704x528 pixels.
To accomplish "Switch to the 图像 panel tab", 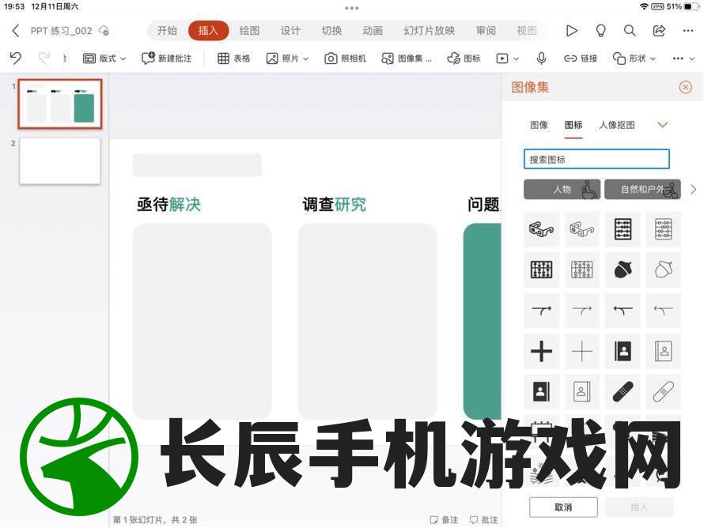I will (x=539, y=125).
